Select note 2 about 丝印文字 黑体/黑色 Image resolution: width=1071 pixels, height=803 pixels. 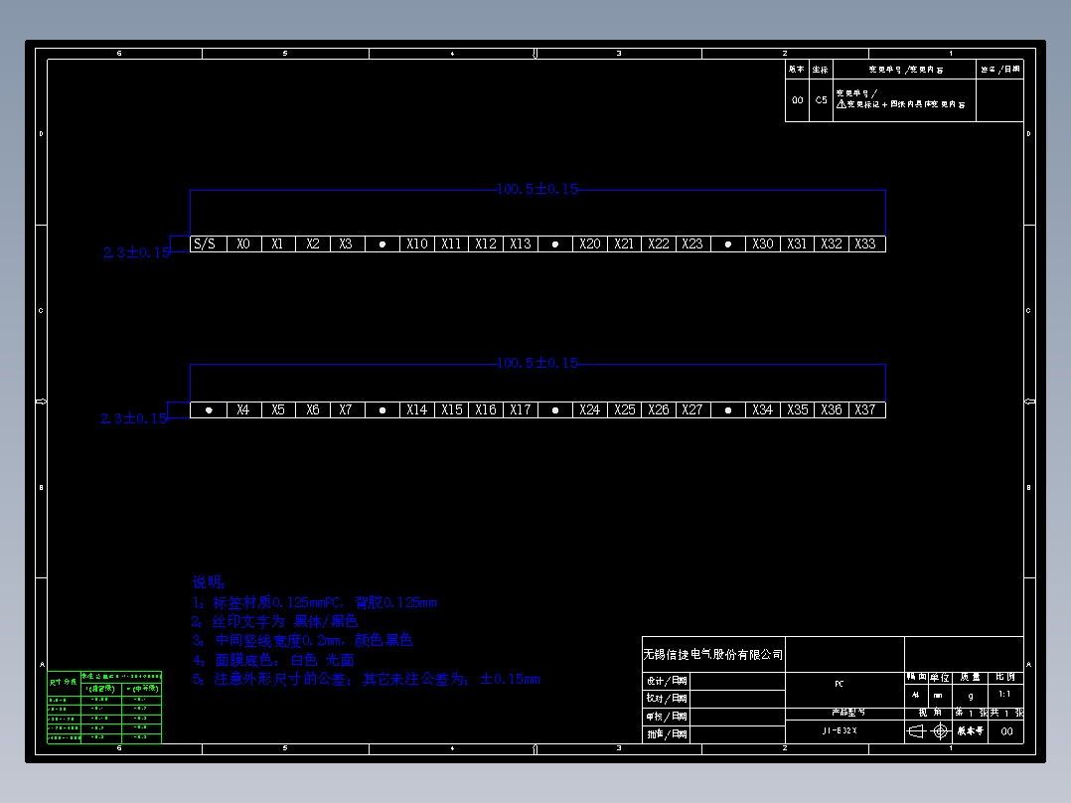pyautogui.click(x=274, y=621)
